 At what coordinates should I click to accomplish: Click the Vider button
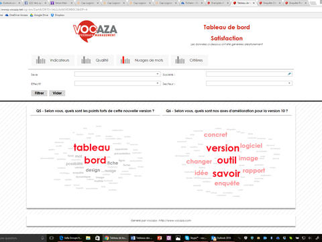pos(57,93)
